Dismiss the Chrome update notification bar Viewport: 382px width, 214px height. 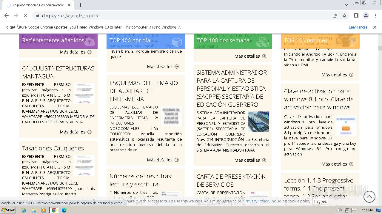click(375, 27)
